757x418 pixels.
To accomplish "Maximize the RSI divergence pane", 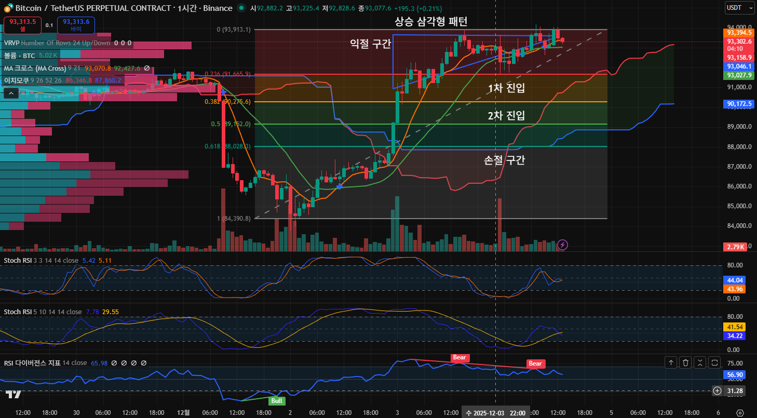I will pyautogui.click(x=714, y=363).
